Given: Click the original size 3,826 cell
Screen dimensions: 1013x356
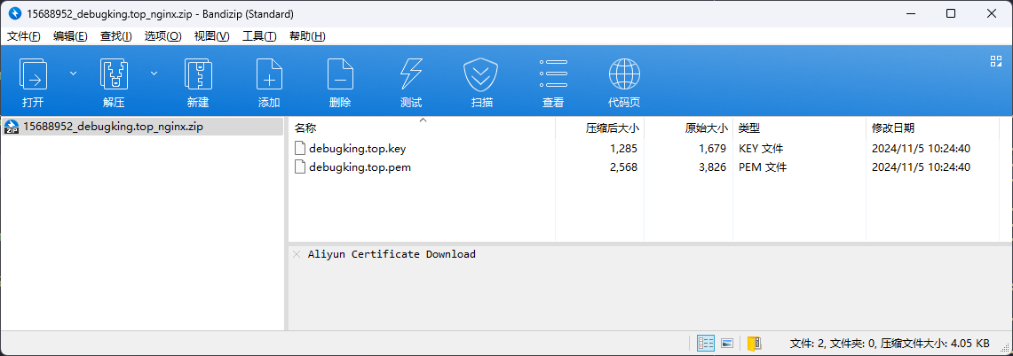Looking at the screenshot, I should click(x=713, y=167).
